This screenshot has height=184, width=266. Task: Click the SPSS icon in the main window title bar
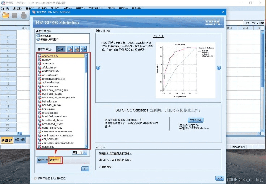(3, 3)
